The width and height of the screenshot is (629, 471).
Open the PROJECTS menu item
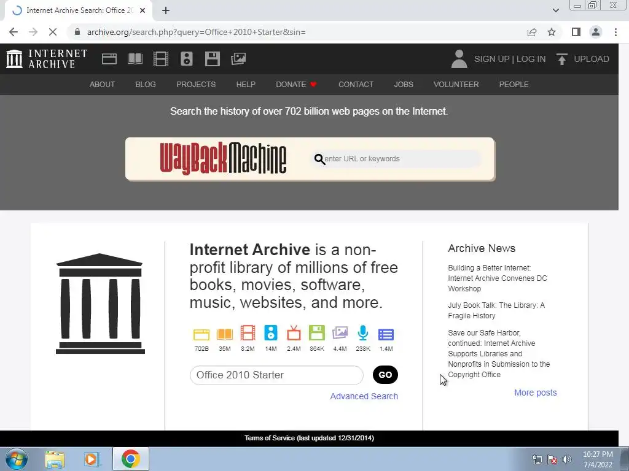[x=196, y=85]
